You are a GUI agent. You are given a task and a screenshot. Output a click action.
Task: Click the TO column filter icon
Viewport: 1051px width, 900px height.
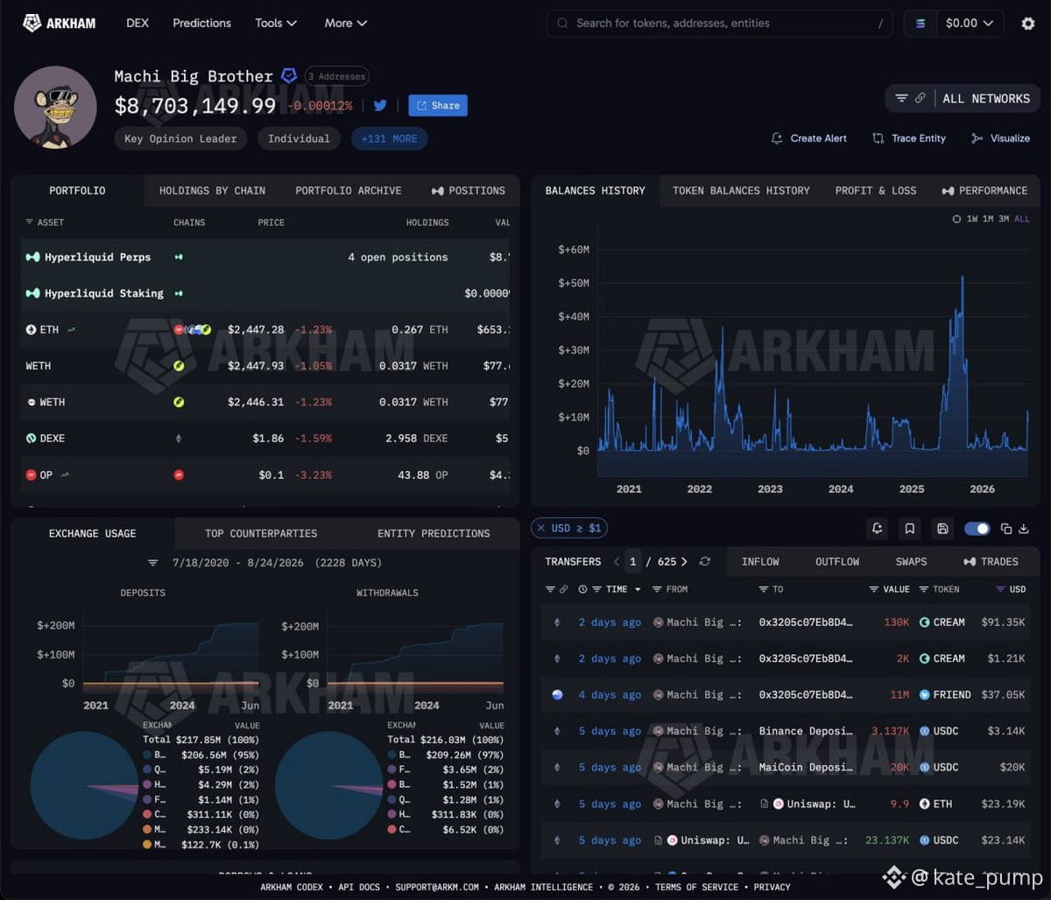pyautogui.click(x=764, y=589)
